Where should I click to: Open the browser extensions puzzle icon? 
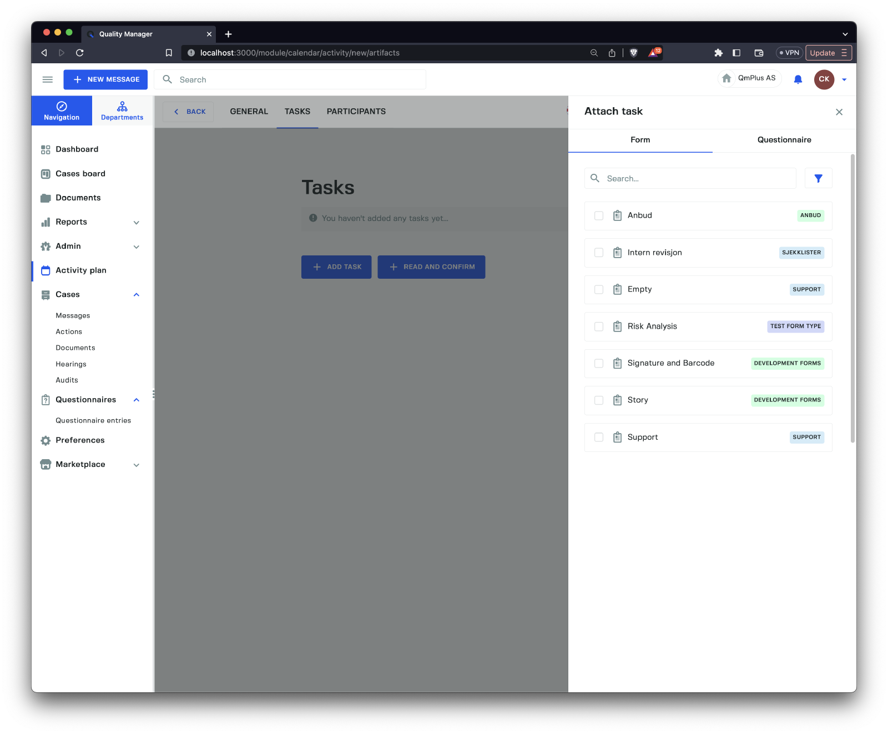718,53
